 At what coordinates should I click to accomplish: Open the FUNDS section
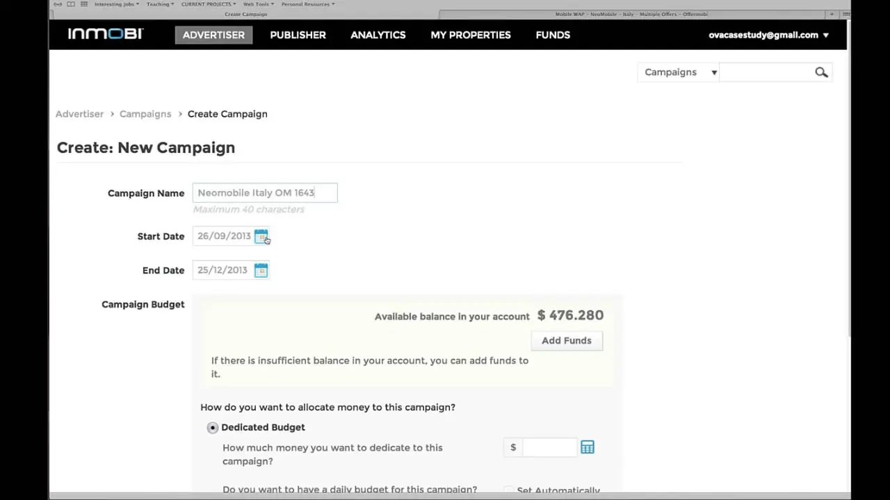coord(553,35)
